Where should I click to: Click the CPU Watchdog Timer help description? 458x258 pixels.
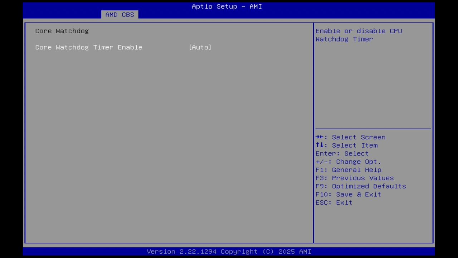coord(359,35)
